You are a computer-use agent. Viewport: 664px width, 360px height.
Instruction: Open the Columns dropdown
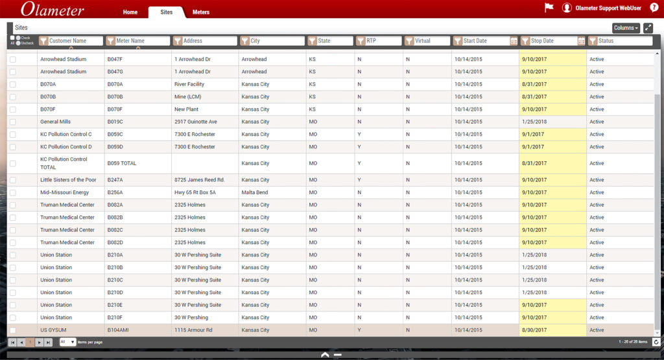(x=626, y=28)
